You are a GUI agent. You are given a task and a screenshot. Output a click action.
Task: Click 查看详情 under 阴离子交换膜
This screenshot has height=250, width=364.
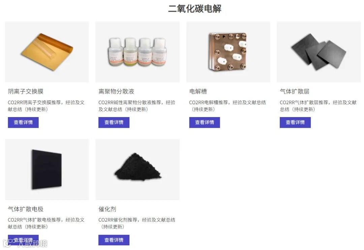[x=23, y=122]
